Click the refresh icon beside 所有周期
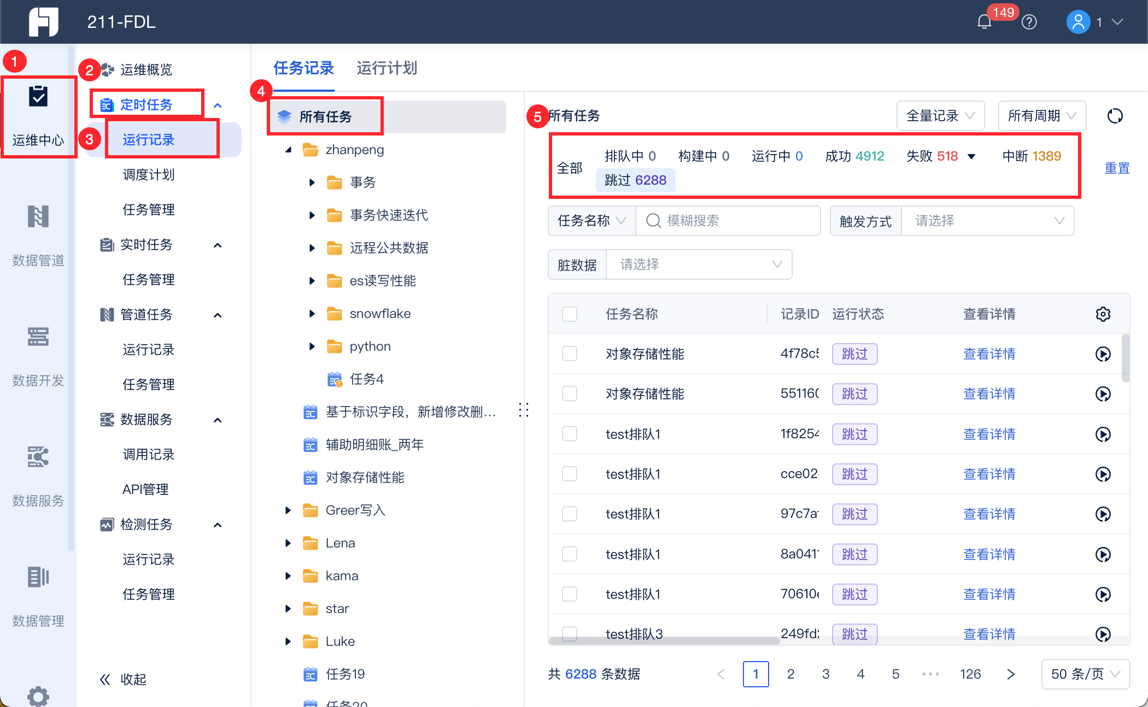1148x707 pixels. coord(1115,116)
